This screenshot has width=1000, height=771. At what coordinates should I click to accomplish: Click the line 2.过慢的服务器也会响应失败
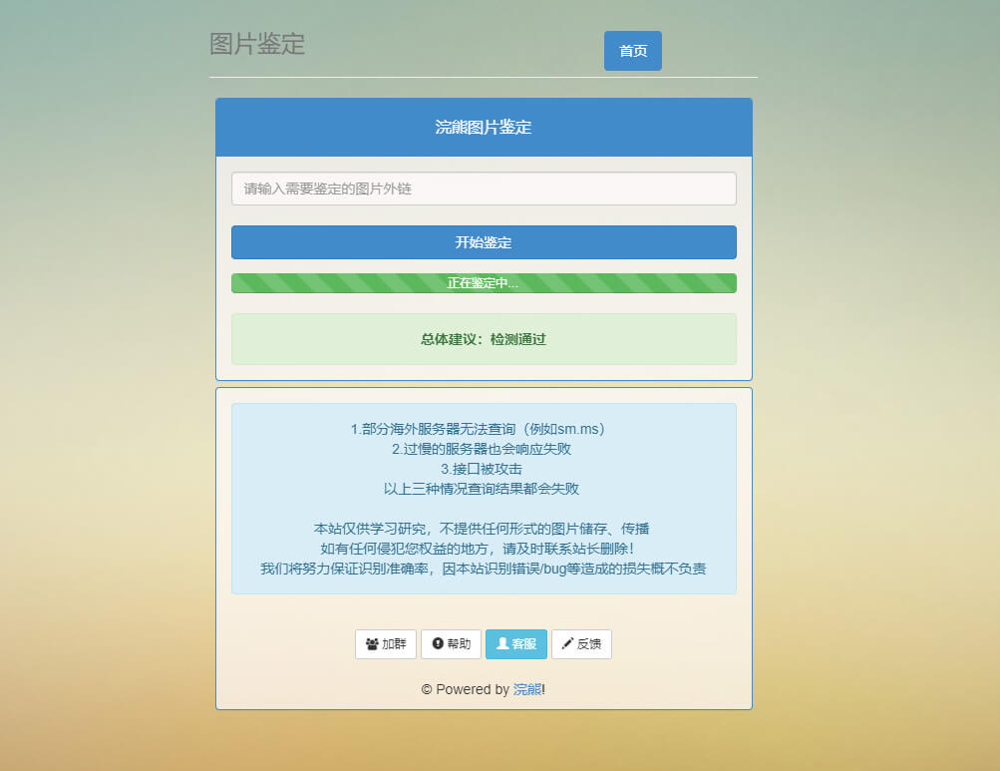point(482,449)
